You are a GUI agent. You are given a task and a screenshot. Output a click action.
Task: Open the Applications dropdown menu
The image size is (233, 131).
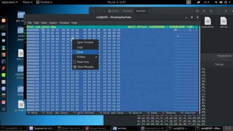[x=10, y=2]
